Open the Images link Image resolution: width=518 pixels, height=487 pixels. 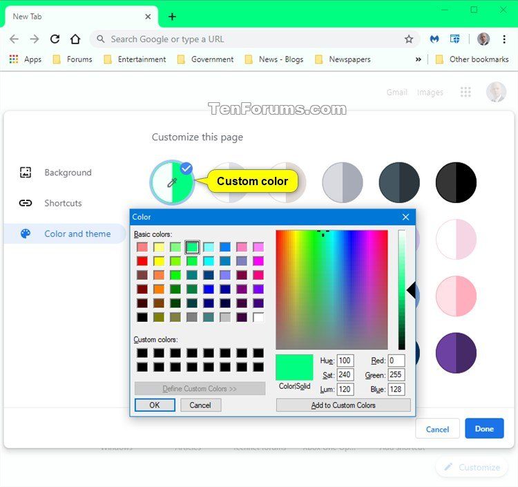[430, 92]
